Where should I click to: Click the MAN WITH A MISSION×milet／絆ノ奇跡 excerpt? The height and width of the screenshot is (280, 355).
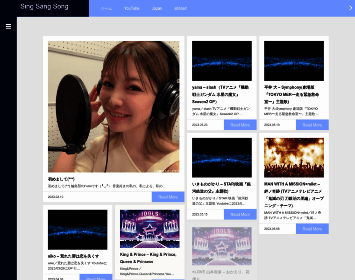[292, 215]
